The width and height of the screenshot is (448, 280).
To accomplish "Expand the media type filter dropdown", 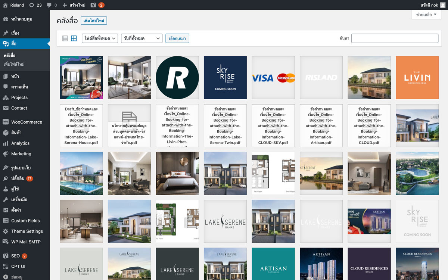I will (x=100, y=38).
